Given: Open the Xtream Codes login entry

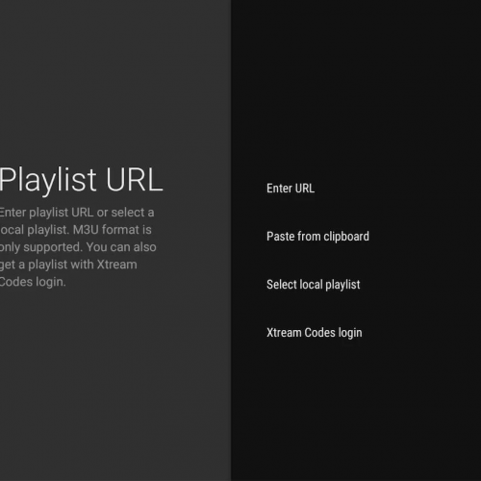Looking at the screenshot, I should (x=315, y=333).
